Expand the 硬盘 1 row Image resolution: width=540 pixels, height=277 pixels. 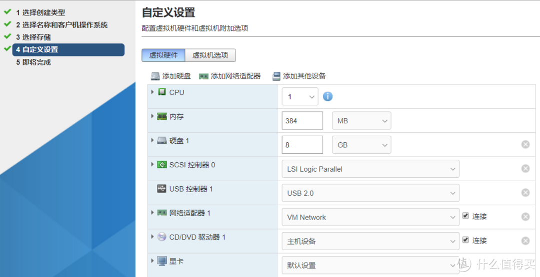152,140
